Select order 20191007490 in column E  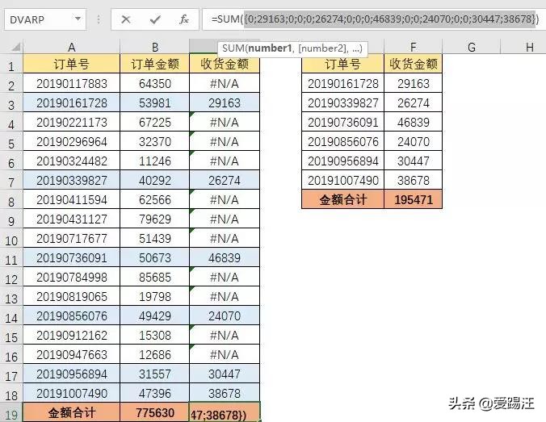coord(343,180)
